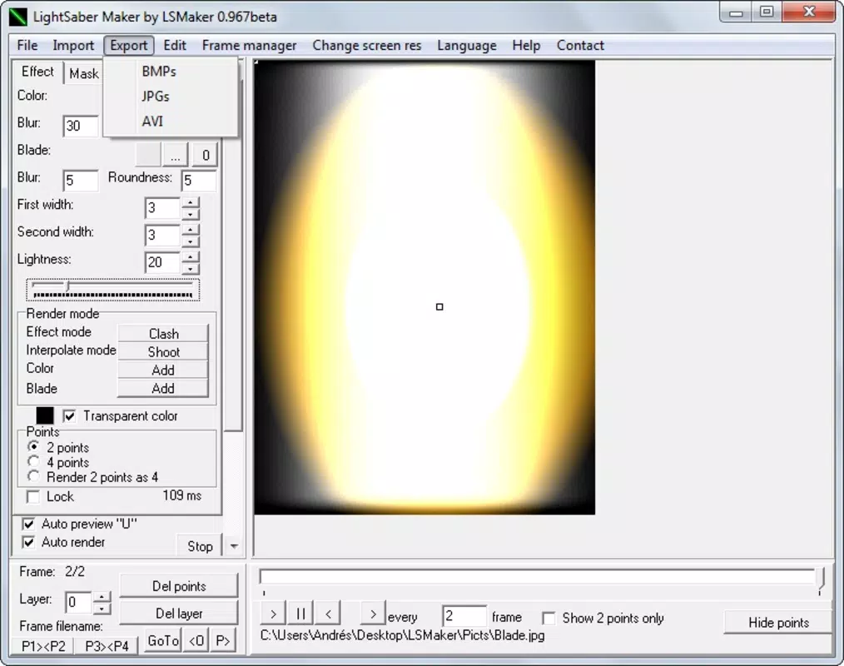Click the gray Blade color swatch

[147, 156]
